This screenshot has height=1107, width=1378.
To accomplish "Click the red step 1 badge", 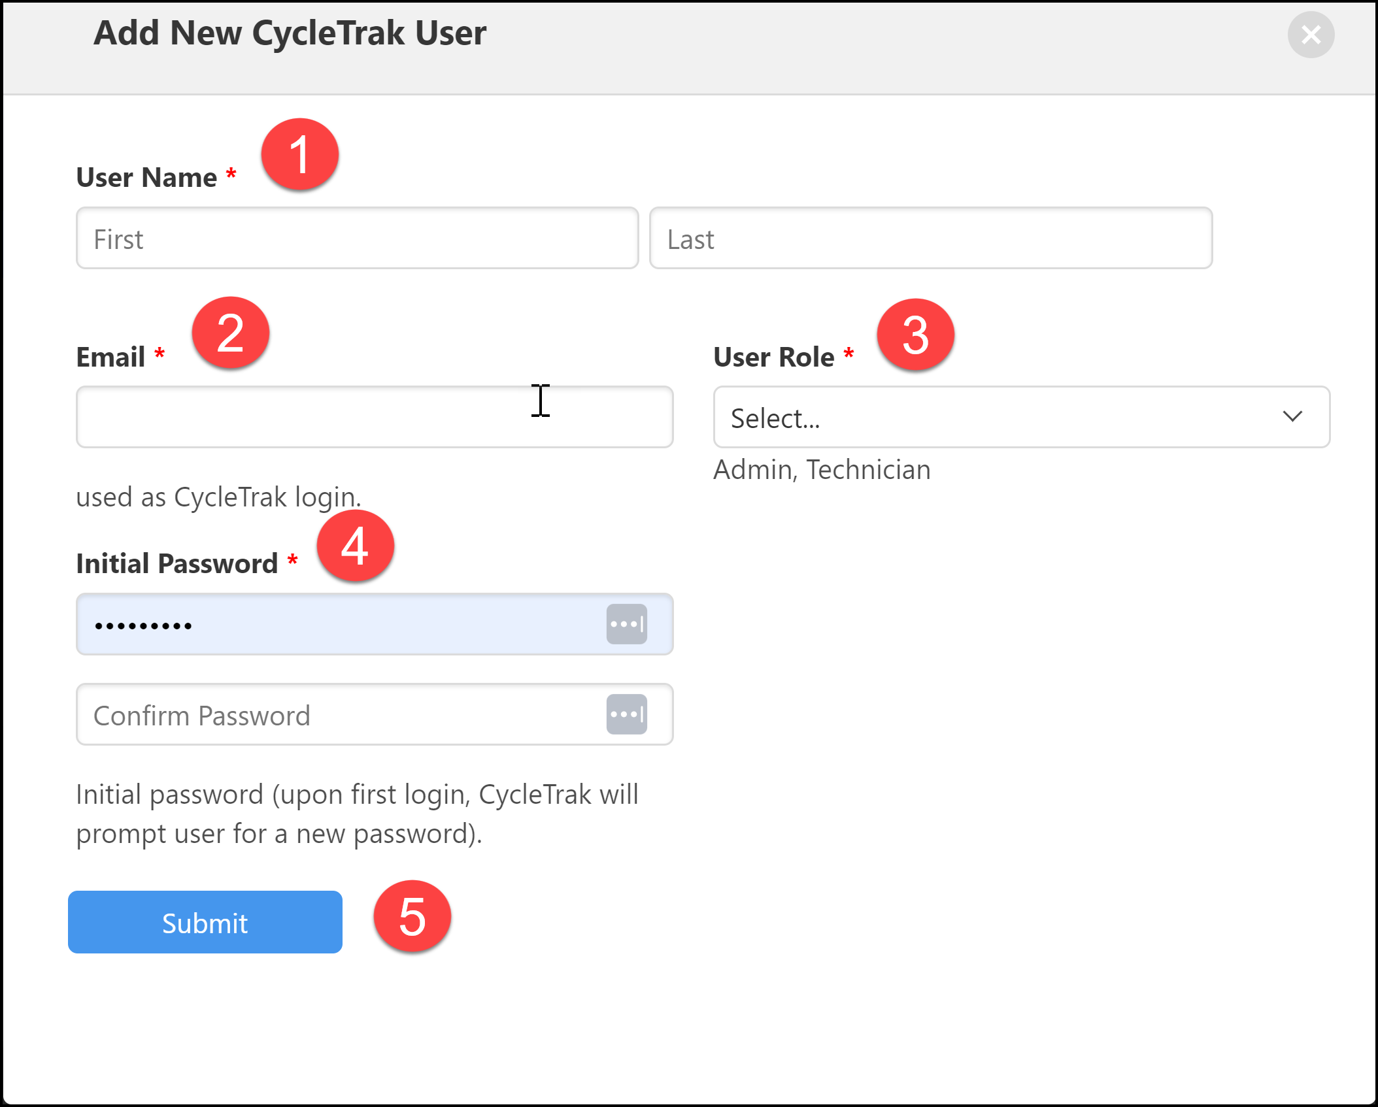I will click(x=299, y=155).
